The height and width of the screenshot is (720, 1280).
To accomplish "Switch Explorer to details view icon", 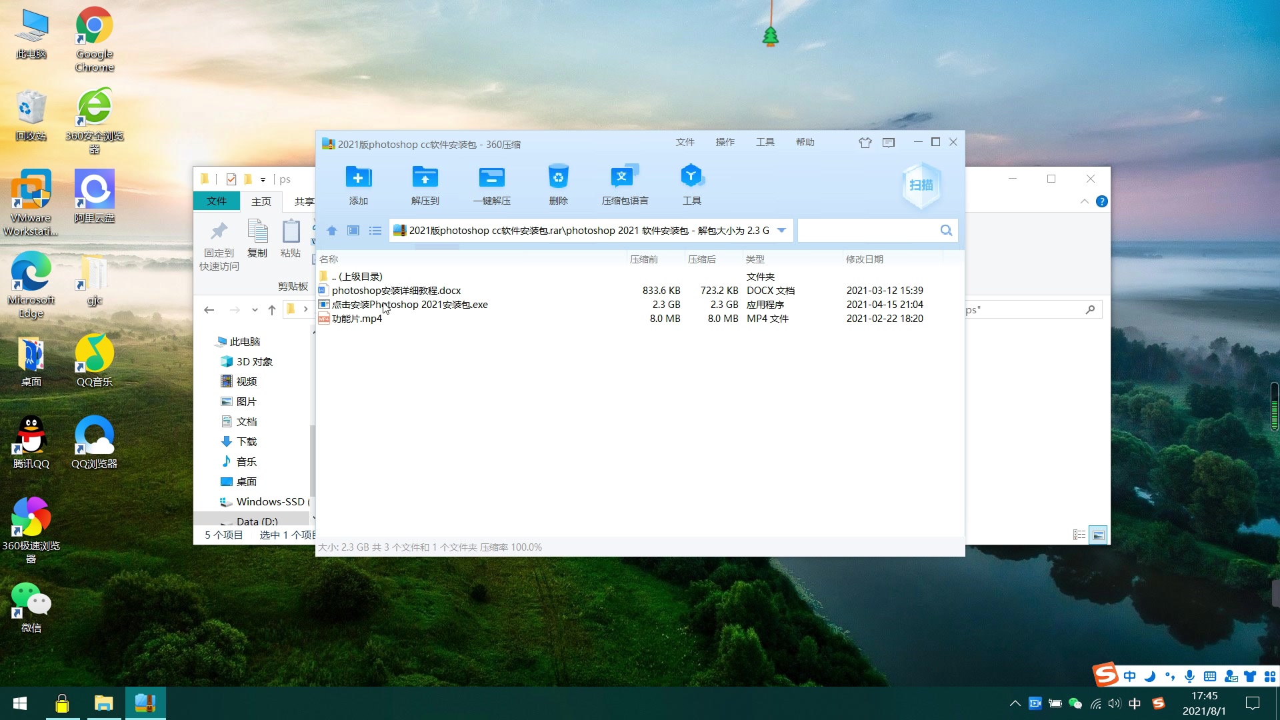I will click(1079, 535).
